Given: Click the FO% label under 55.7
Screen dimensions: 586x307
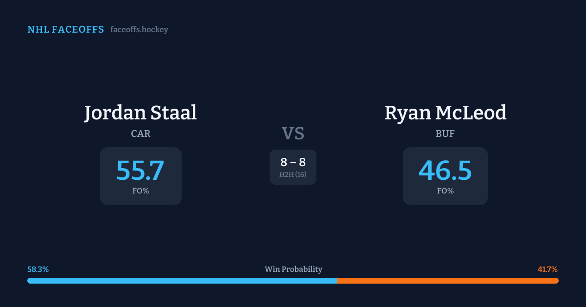Looking at the screenshot, I should click(141, 191).
